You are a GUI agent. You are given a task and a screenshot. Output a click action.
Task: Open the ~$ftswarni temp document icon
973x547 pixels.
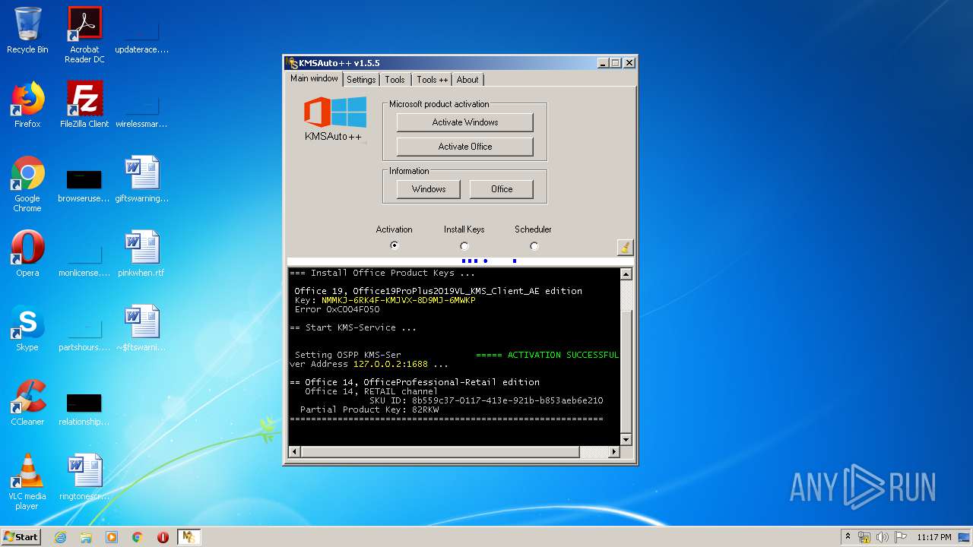142,328
